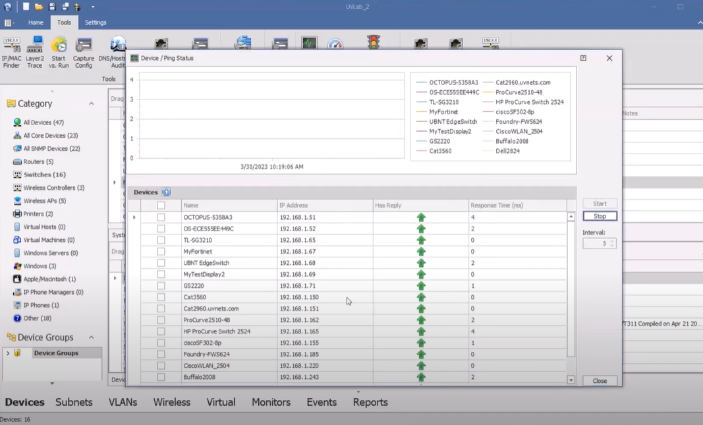This screenshot has width=703, height=425.
Task: Check the OCTOPUS-5358A3 row checkbox
Action: coord(161,217)
